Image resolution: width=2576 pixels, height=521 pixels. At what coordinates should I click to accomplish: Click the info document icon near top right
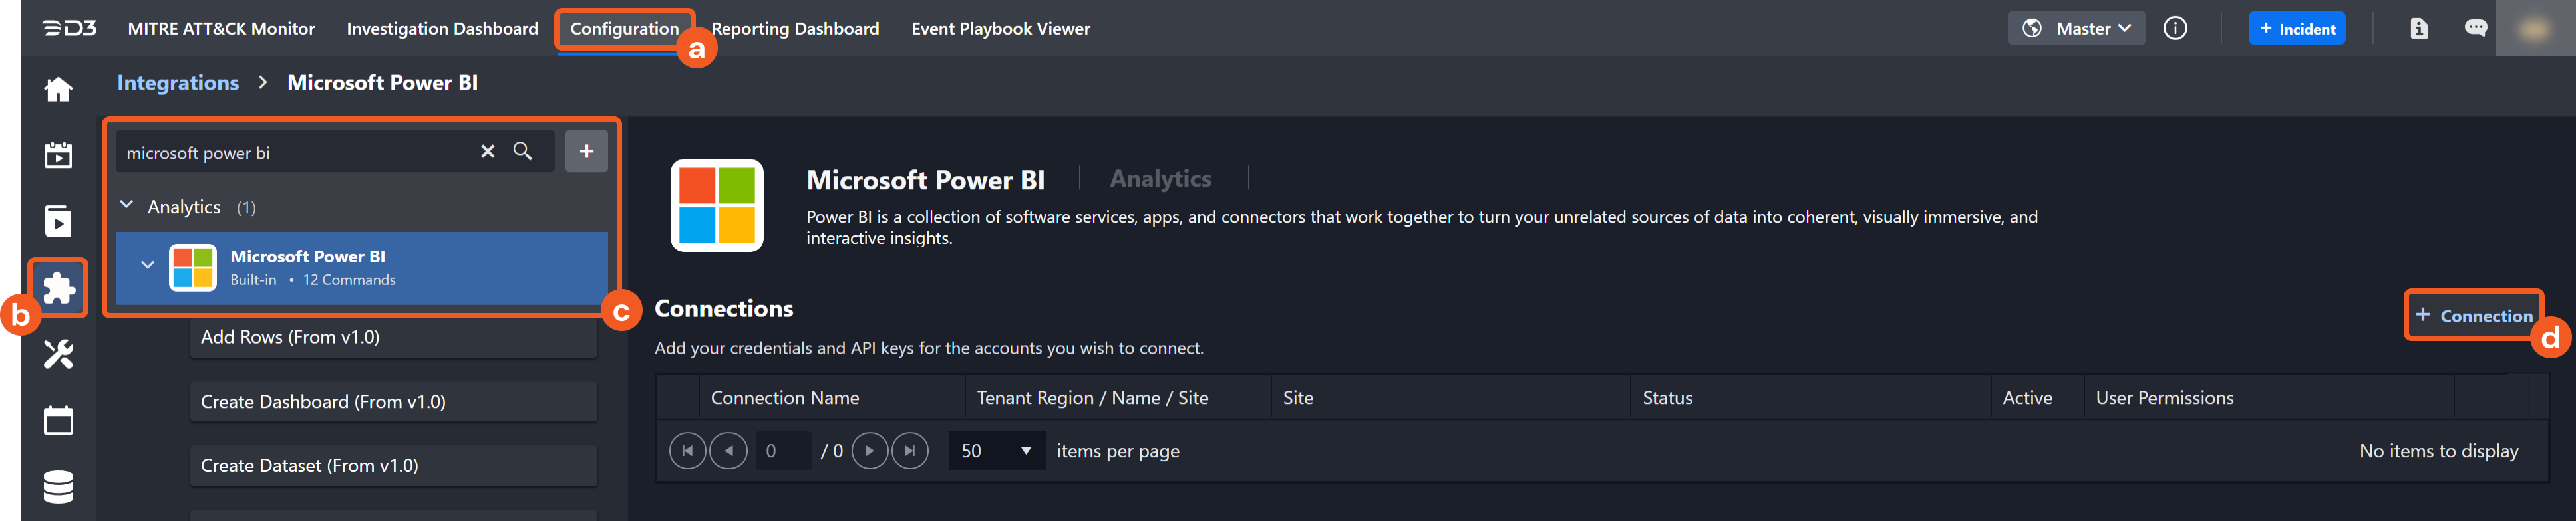(2419, 28)
